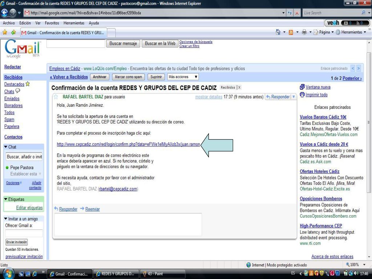This screenshot has width=372, height=279.
Task: Click the Live Search magnifier icon
Action: [x=363, y=13]
